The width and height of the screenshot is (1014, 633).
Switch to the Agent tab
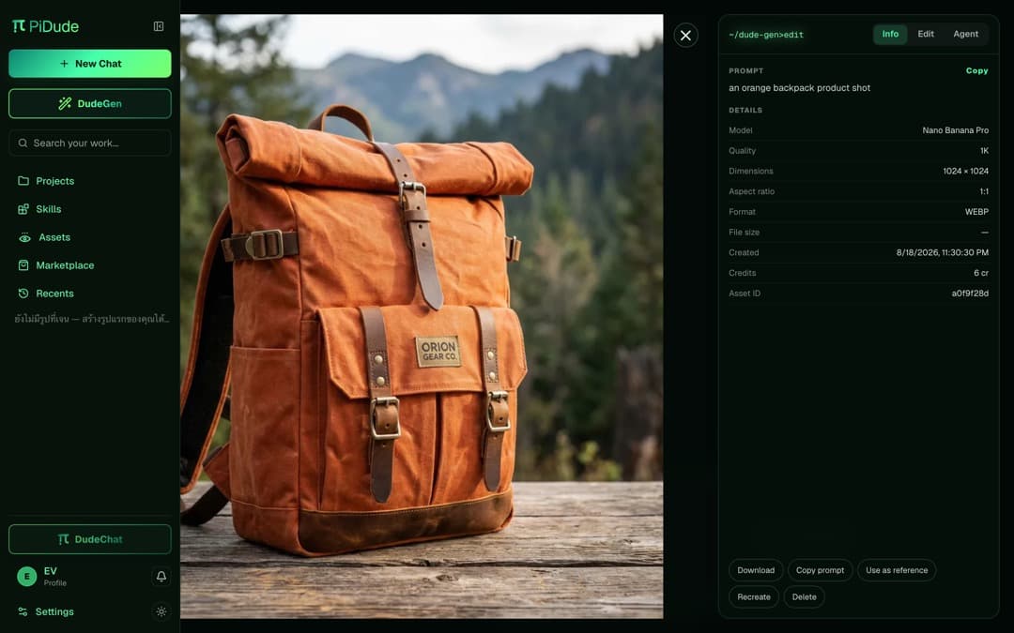pos(965,35)
